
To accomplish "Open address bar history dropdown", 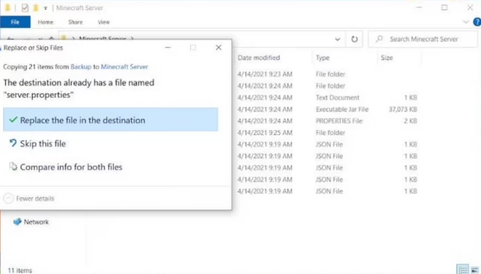I will click(337, 39).
